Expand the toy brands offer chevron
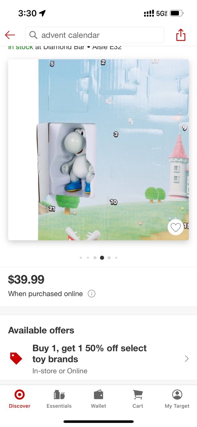Screen dimensions: 197x427 click(x=187, y=359)
